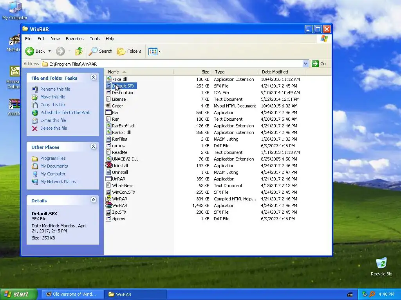Screen dimensions: 401x300
Task: Click the Up folder icon
Action: pyautogui.click(x=79, y=51)
